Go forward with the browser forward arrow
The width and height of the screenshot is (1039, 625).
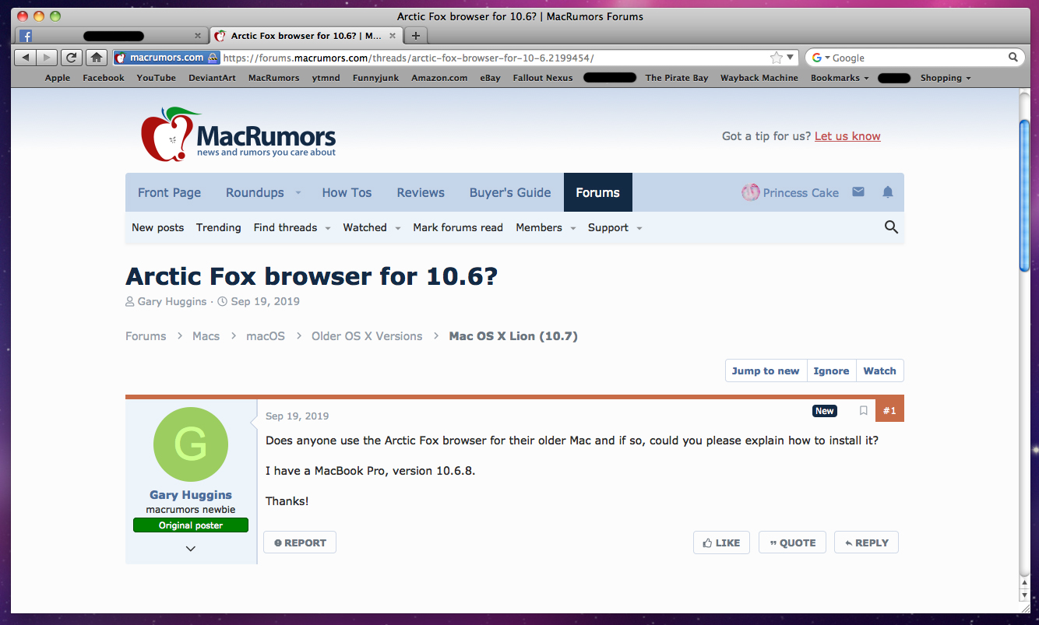pos(47,58)
